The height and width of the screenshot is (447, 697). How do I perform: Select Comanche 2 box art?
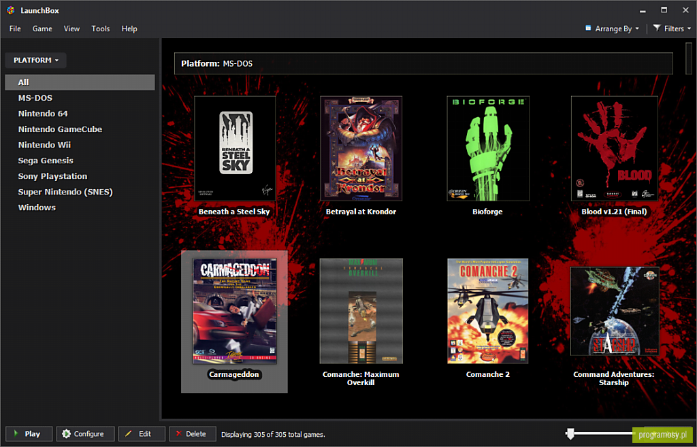click(x=487, y=311)
